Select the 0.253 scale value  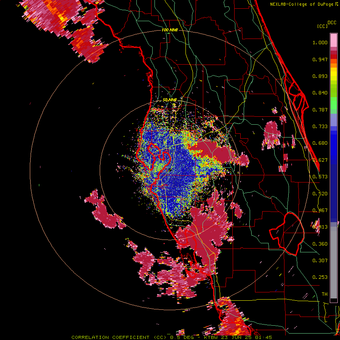pyautogui.click(x=320, y=277)
